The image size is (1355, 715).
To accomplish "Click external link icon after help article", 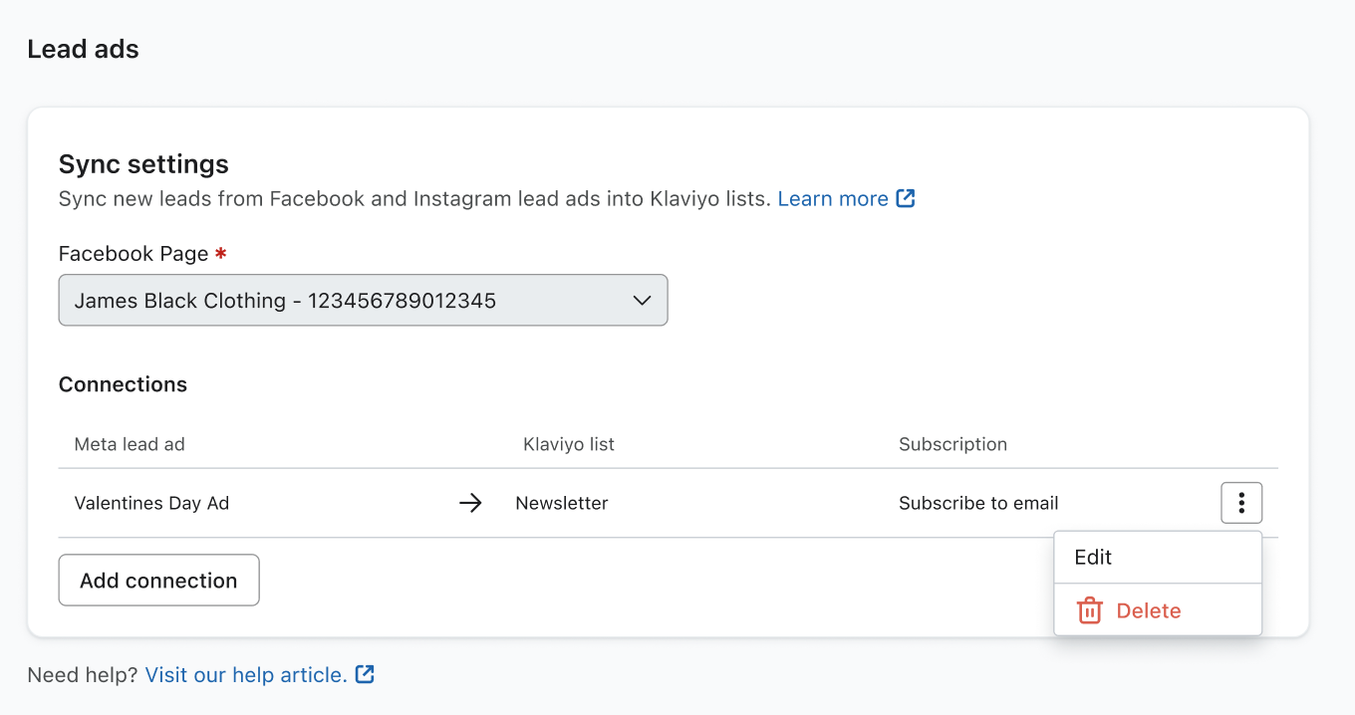I will (x=366, y=674).
